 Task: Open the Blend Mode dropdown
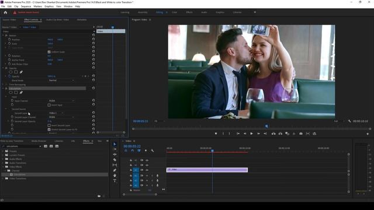61,80
